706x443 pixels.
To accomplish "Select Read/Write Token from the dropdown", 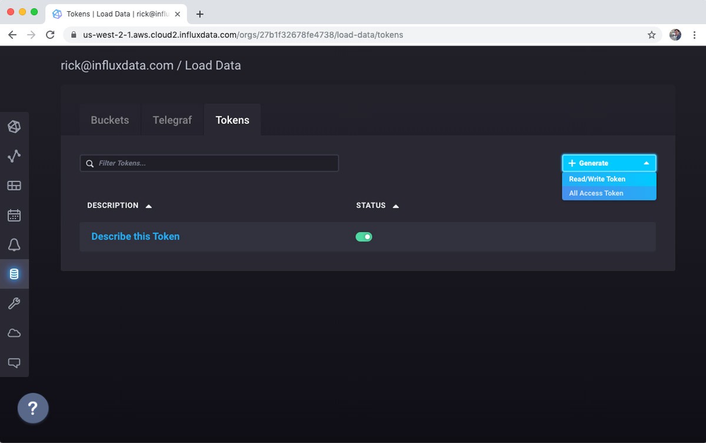I will point(595,179).
